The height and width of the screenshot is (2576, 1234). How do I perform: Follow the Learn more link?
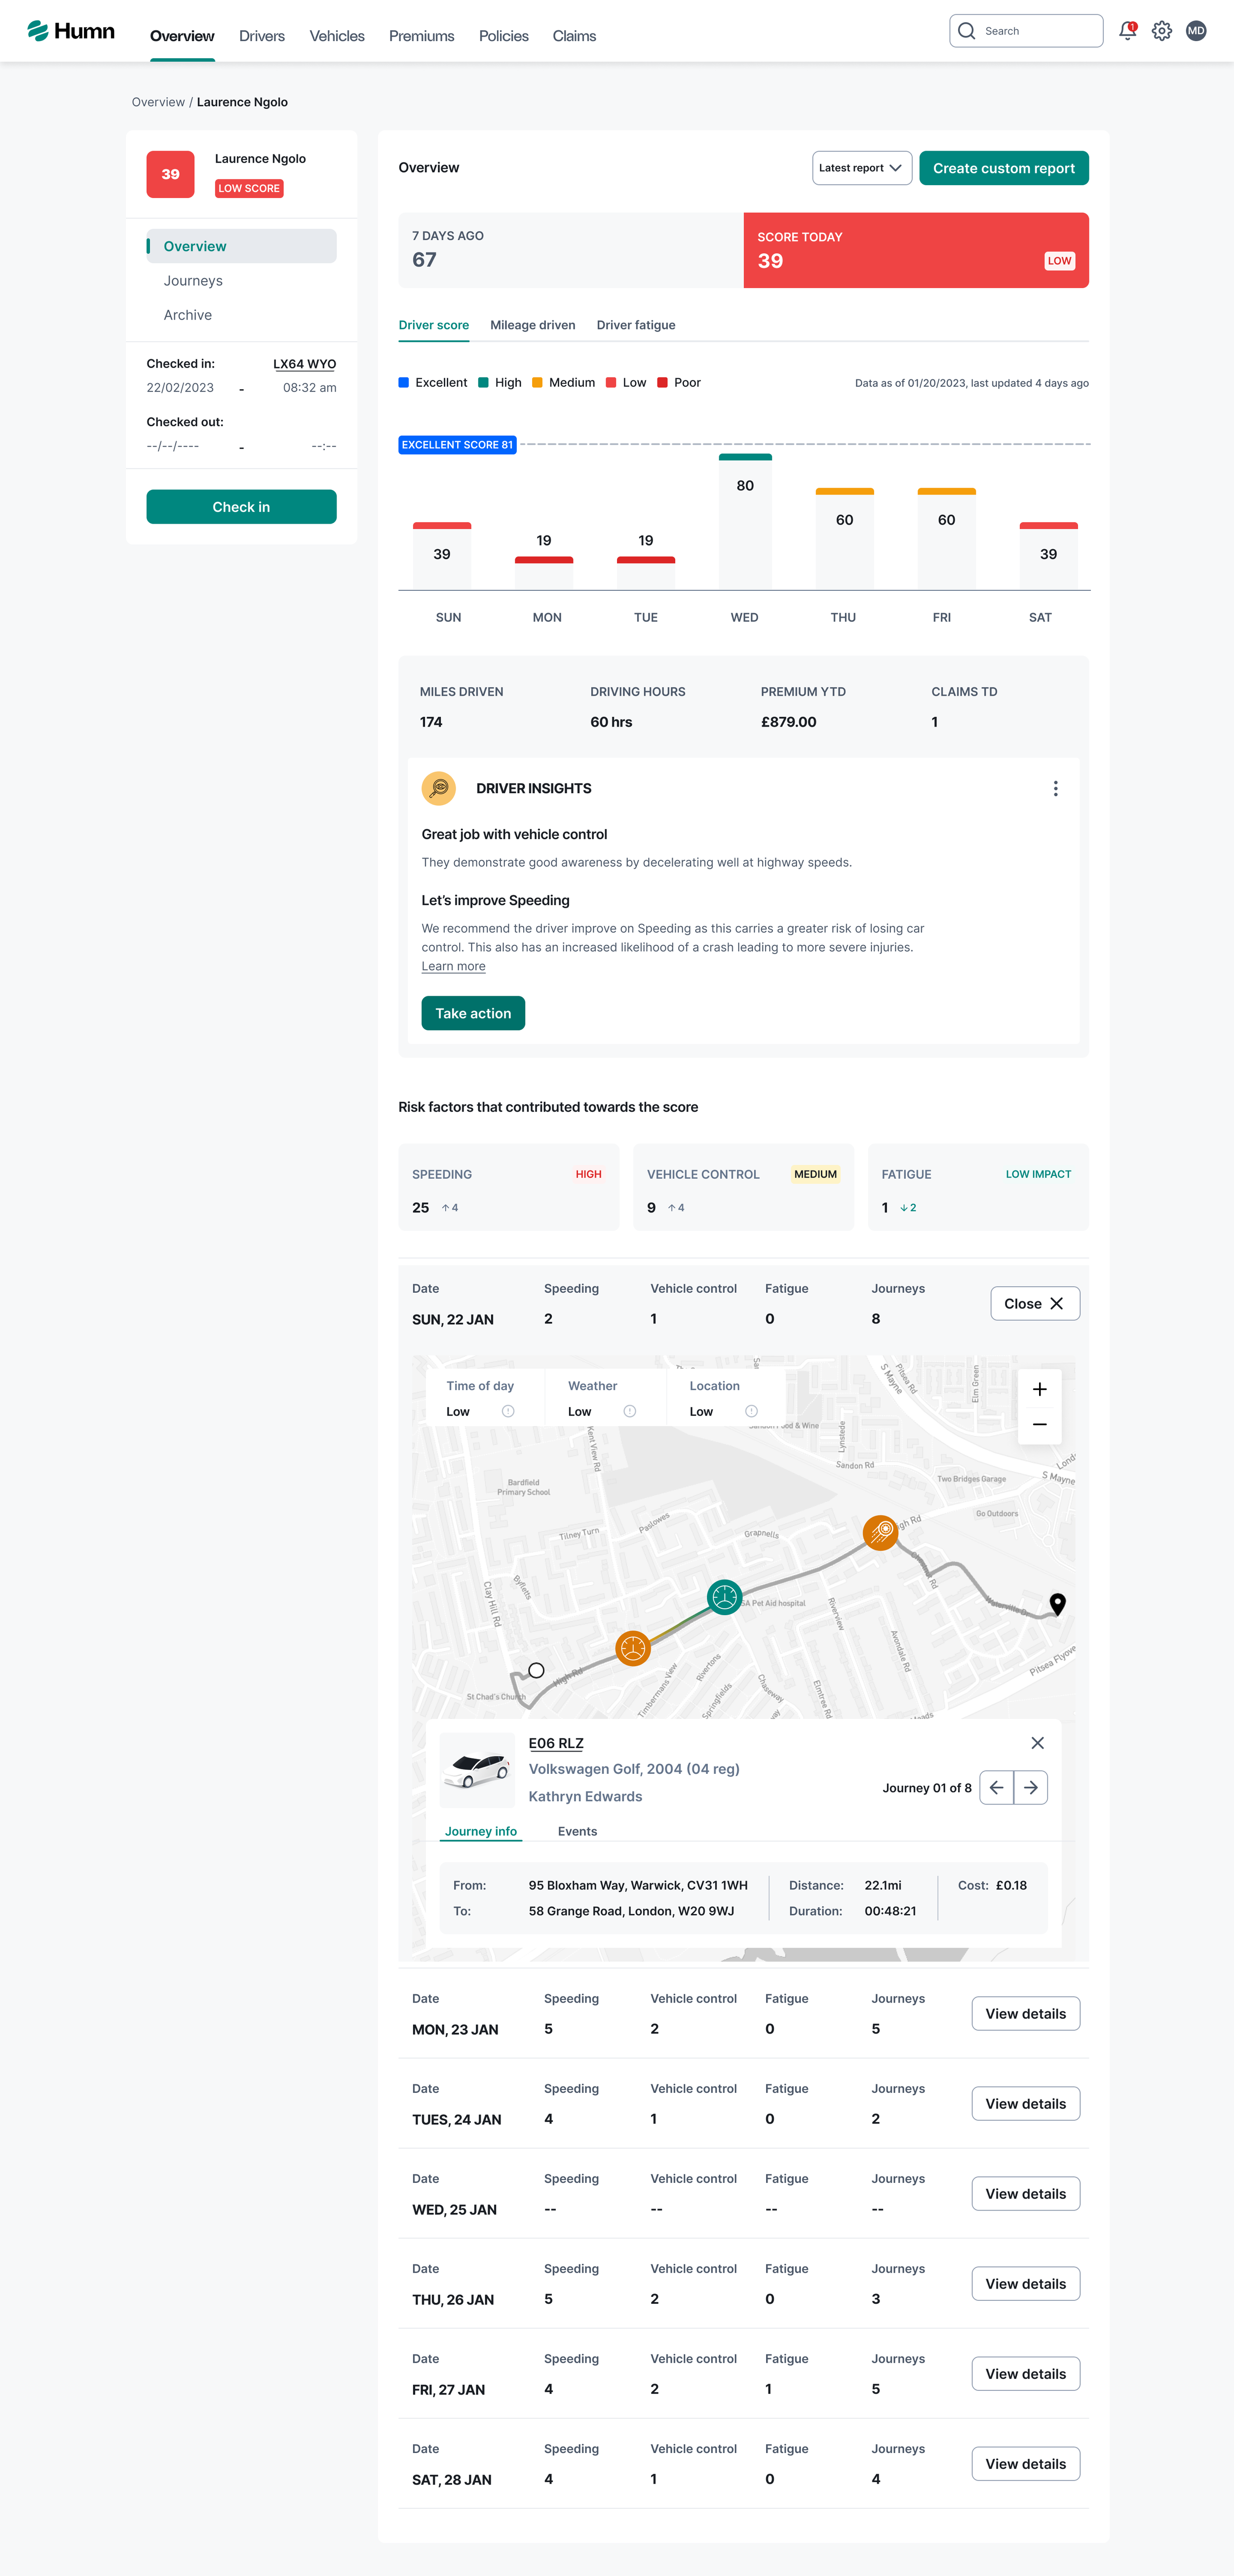[453, 966]
